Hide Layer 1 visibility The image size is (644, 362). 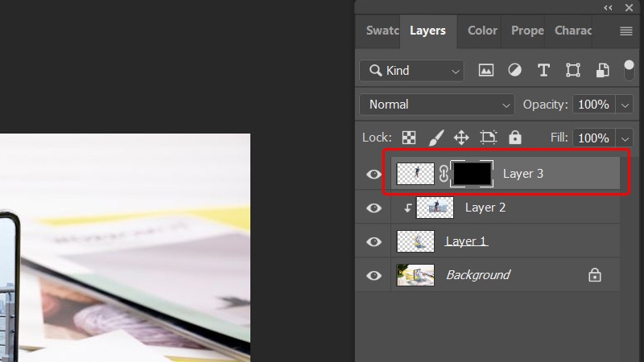click(374, 242)
